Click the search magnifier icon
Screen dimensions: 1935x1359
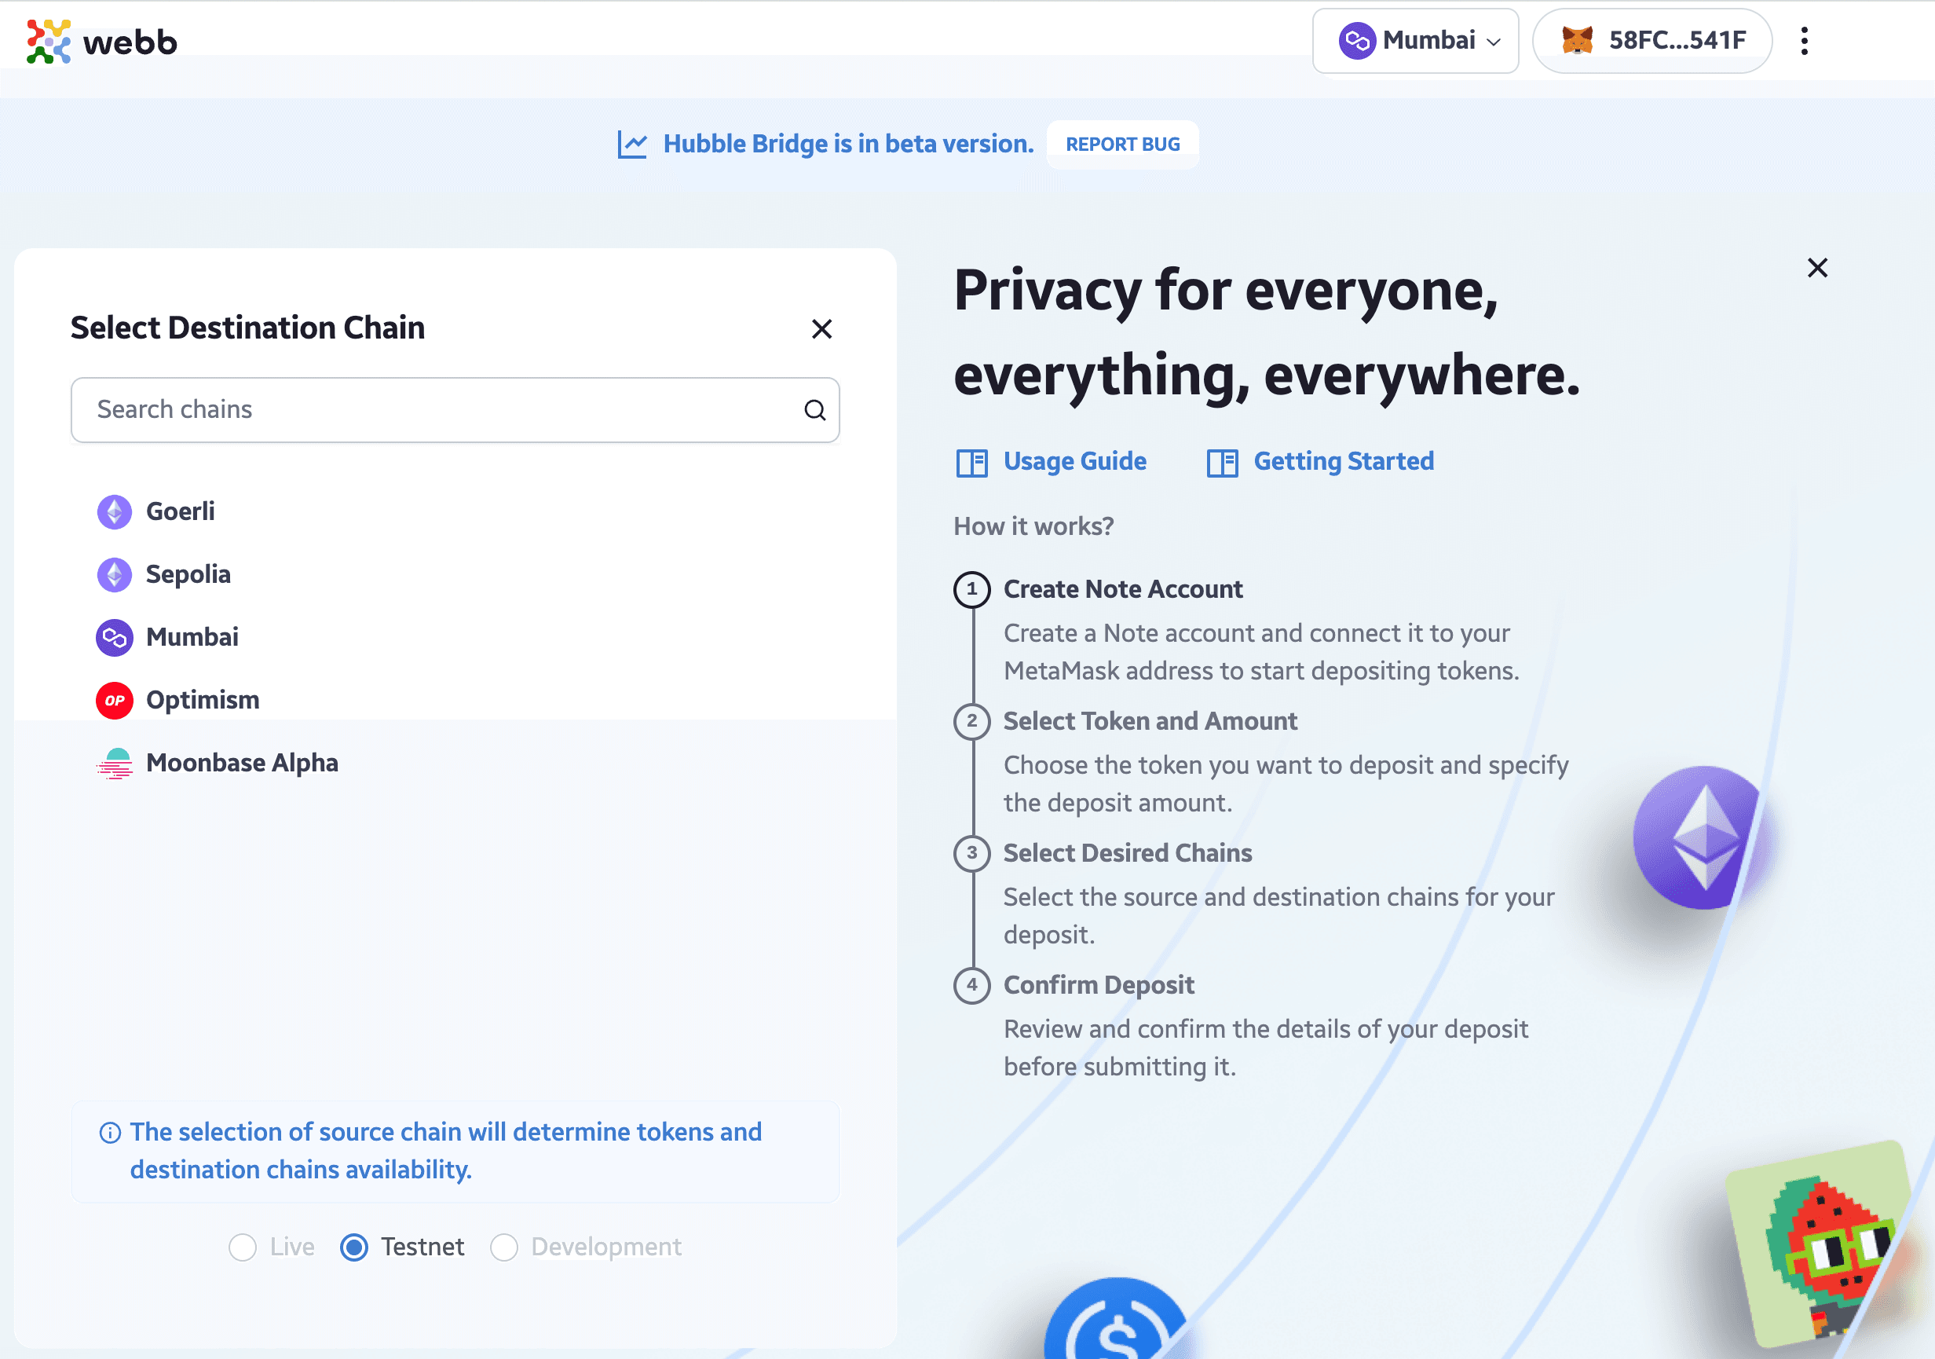click(x=815, y=410)
